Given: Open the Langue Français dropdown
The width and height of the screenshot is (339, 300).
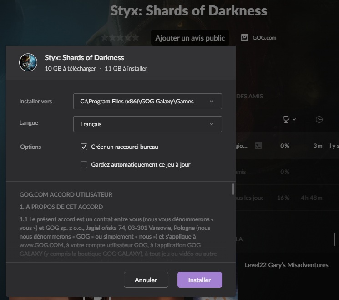Looking at the screenshot, I should click(147, 124).
